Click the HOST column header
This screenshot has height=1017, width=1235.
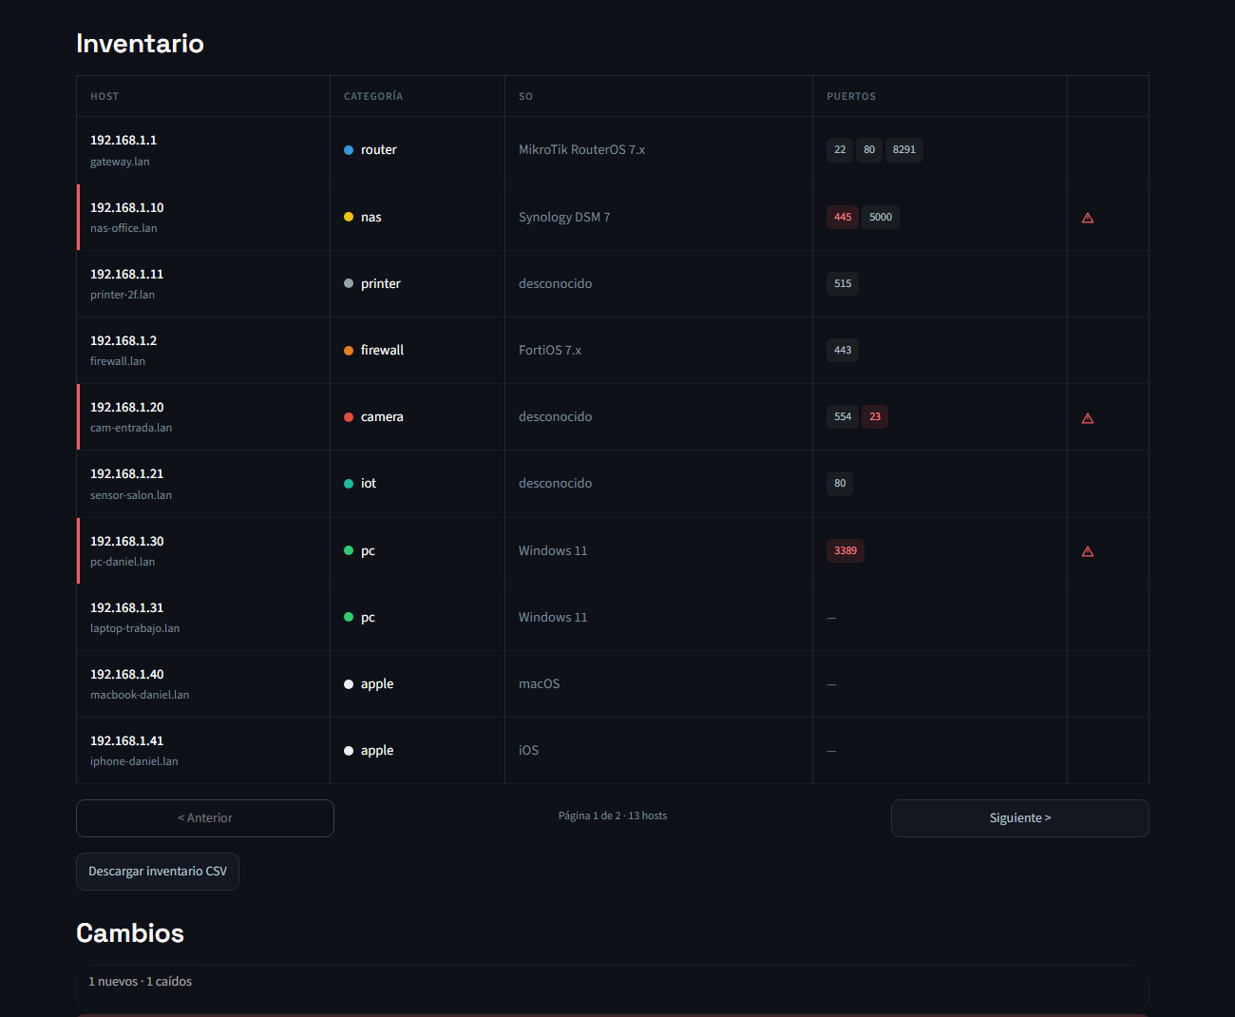[x=104, y=97]
